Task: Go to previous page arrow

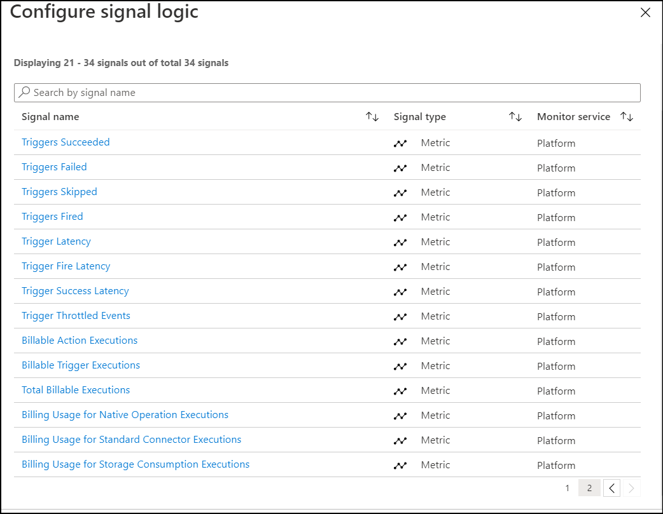Action: click(x=611, y=488)
